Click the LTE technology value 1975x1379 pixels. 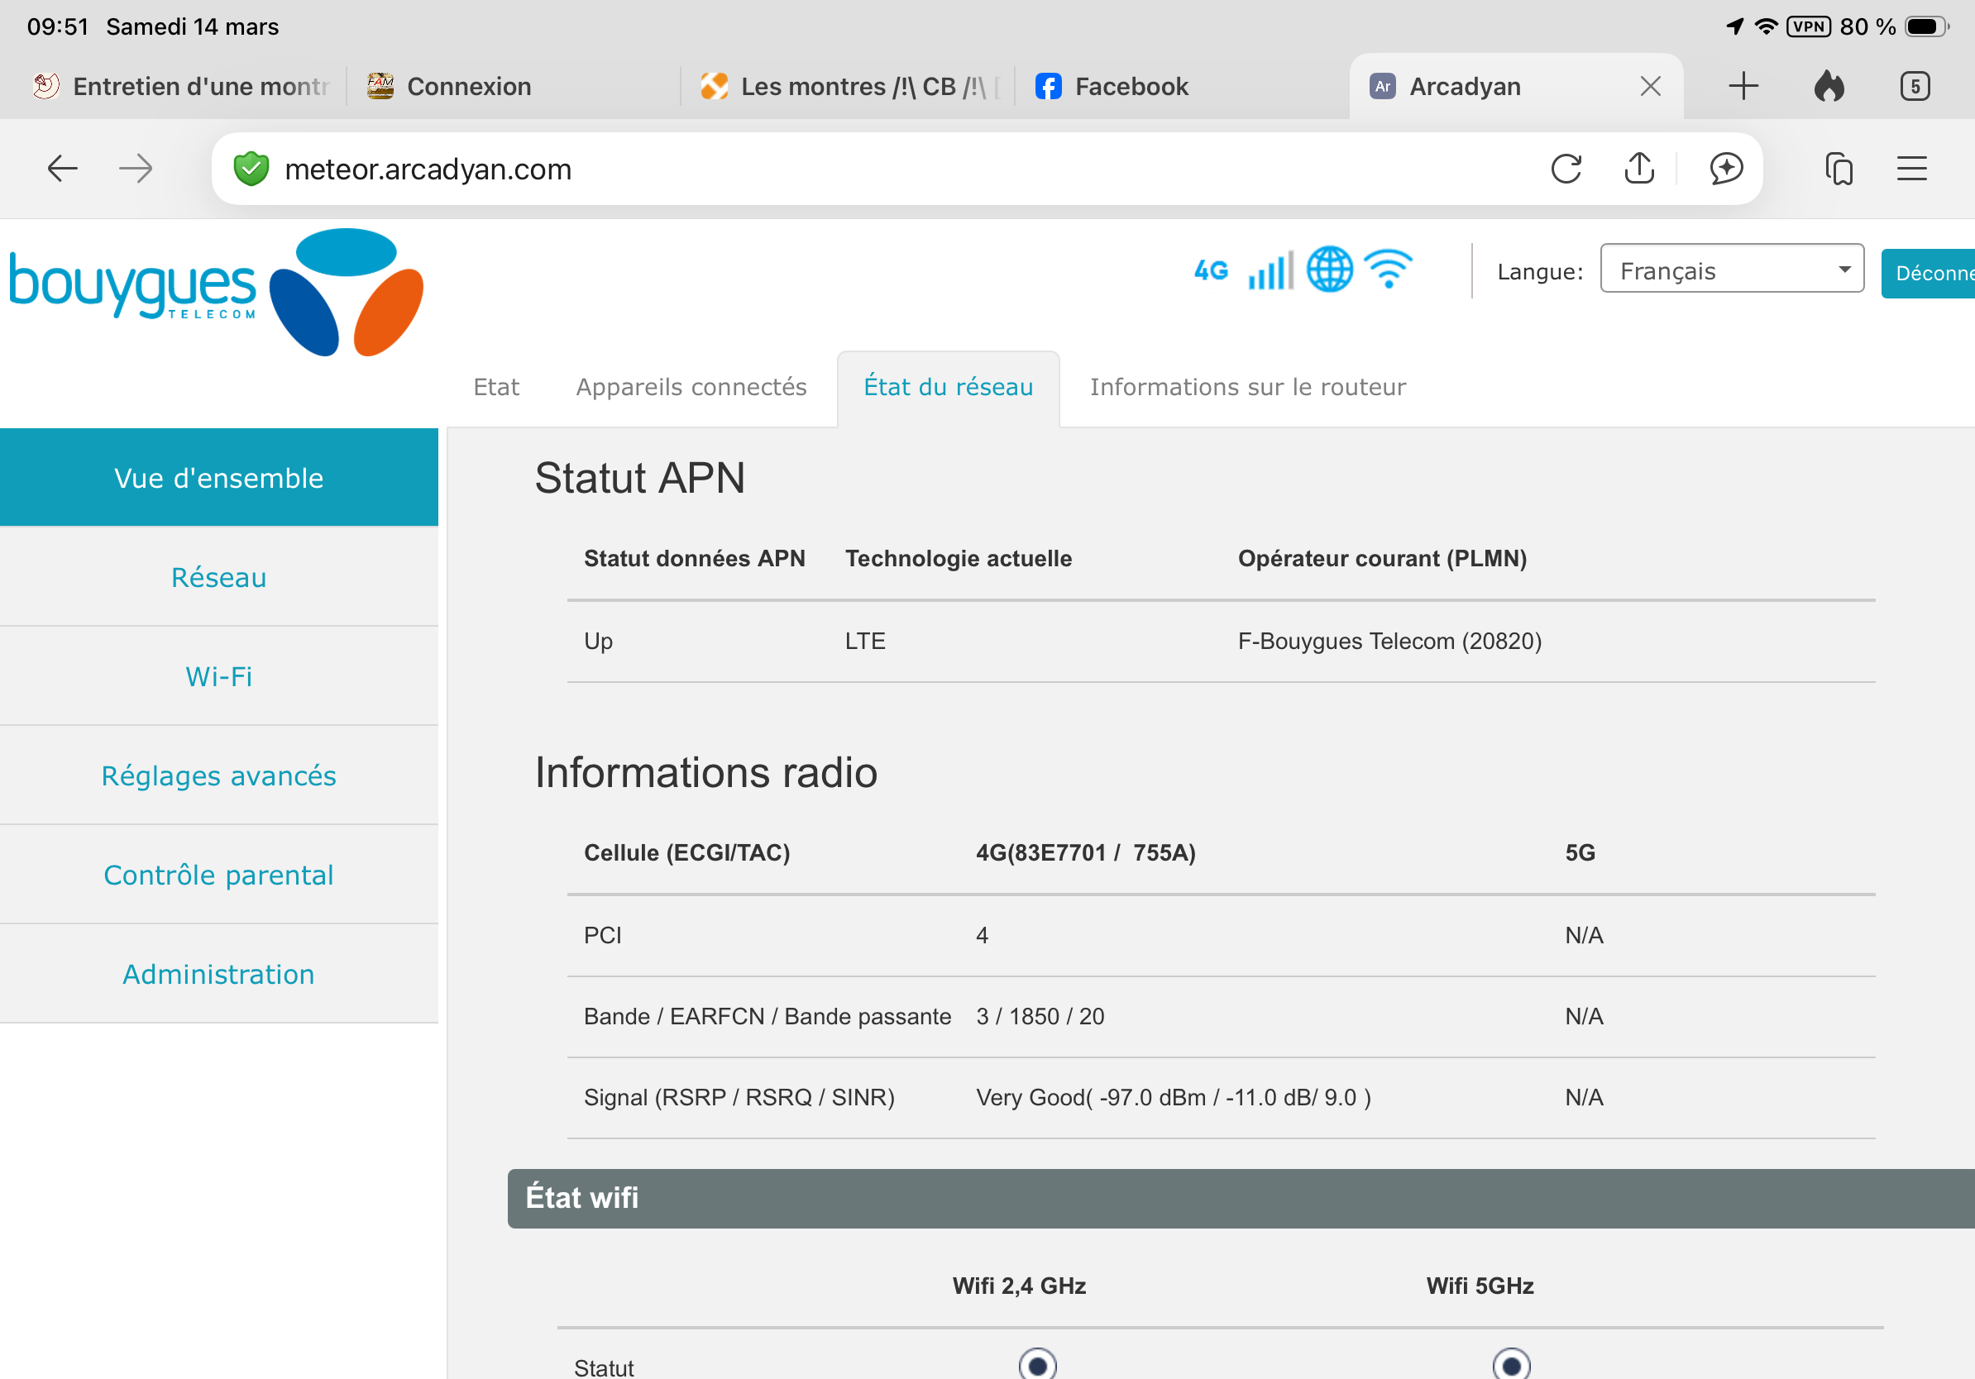point(864,642)
